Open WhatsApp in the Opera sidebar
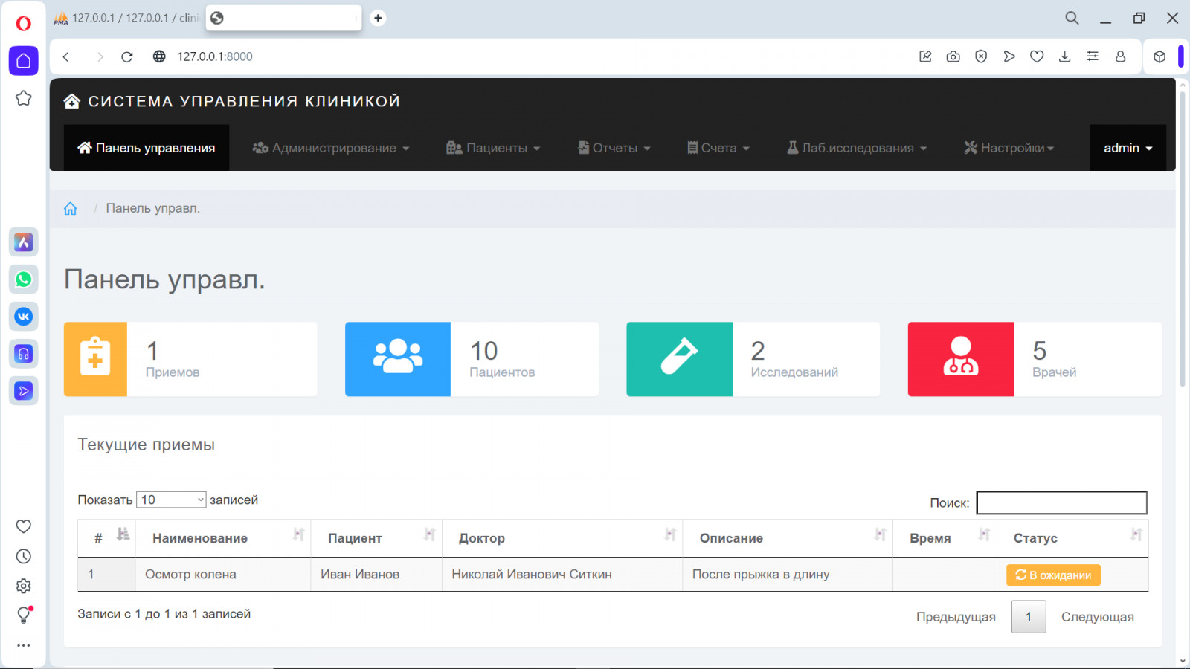Screen dimensions: 1190x669 (x=24, y=279)
